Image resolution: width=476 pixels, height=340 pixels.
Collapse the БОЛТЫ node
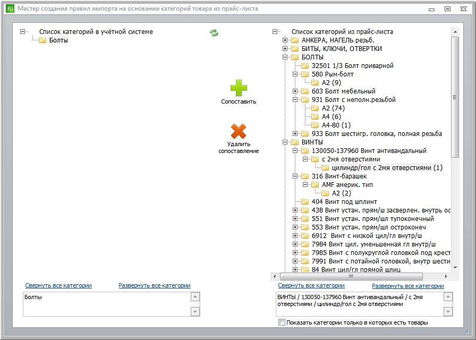click(x=285, y=57)
